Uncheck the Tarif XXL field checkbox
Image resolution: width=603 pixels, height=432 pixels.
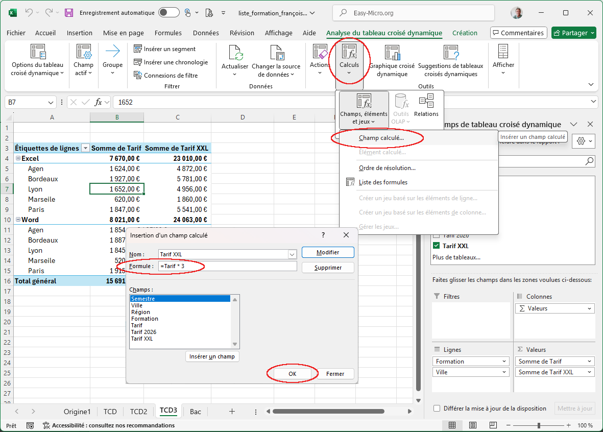click(x=436, y=246)
